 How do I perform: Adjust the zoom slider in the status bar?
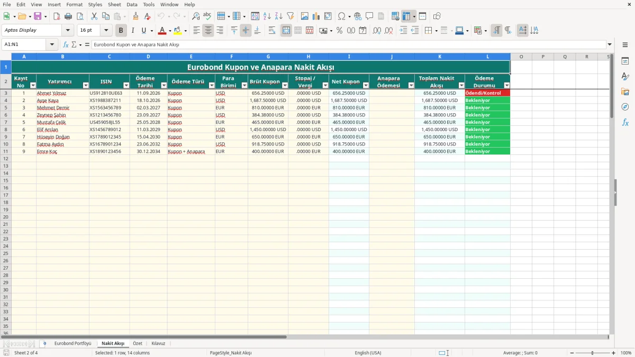pos(593,353)
